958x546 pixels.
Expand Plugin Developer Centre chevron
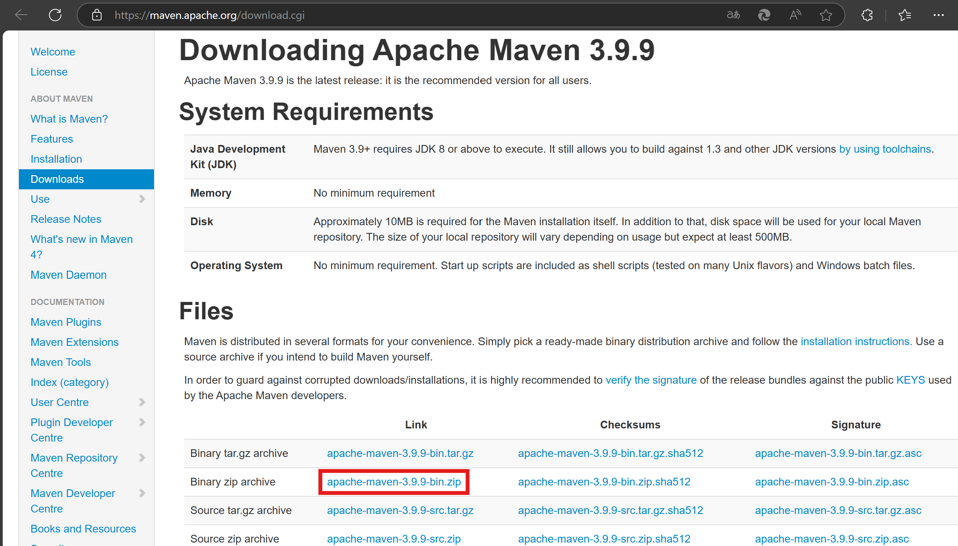[142, 422]
